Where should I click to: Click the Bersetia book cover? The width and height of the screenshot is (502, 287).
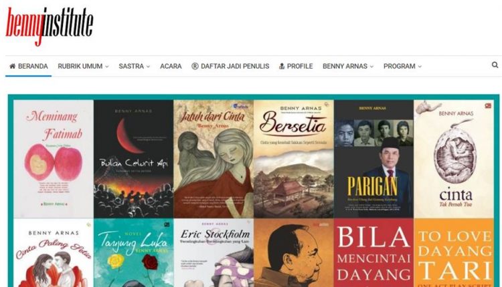click(x=294, y=159)
